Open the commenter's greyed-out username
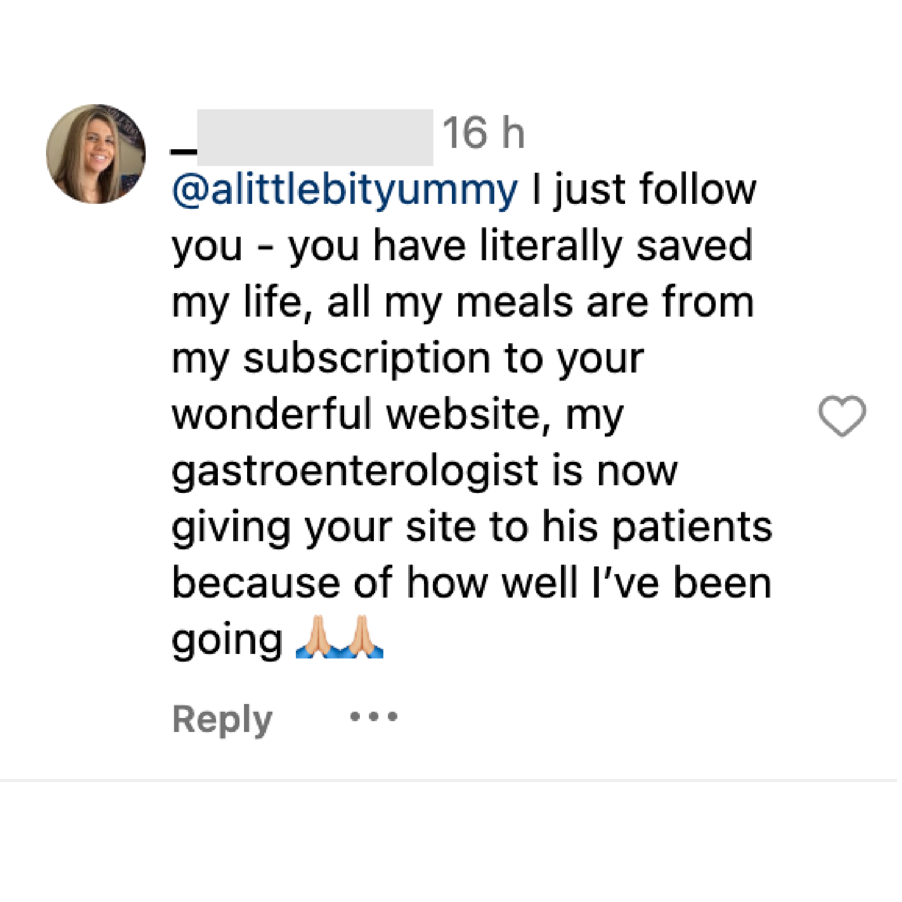902x902 pixels. 315,137
